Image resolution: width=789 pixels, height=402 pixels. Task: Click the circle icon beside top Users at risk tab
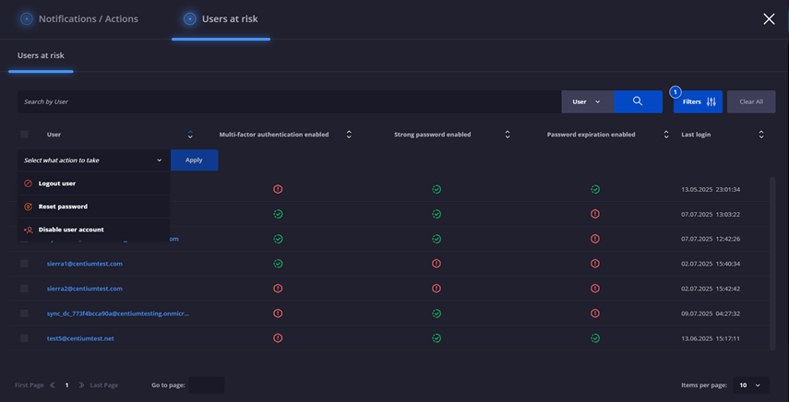click(190, 19)
